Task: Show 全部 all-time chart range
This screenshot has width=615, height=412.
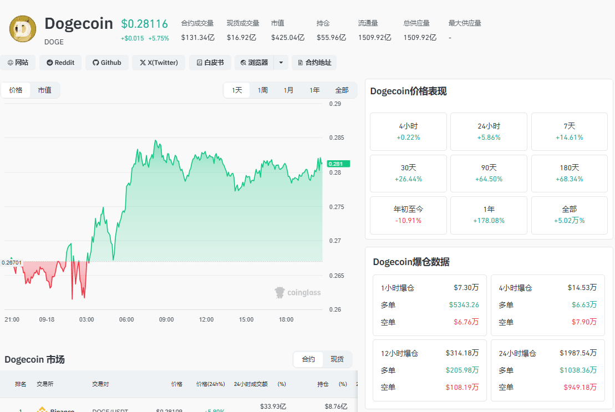Action: [342, 90]
